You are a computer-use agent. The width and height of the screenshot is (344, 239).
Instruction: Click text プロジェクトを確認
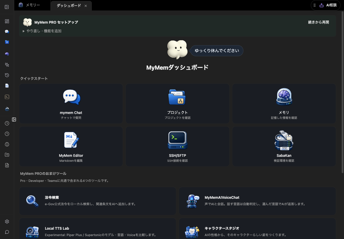tap(178, 118)
